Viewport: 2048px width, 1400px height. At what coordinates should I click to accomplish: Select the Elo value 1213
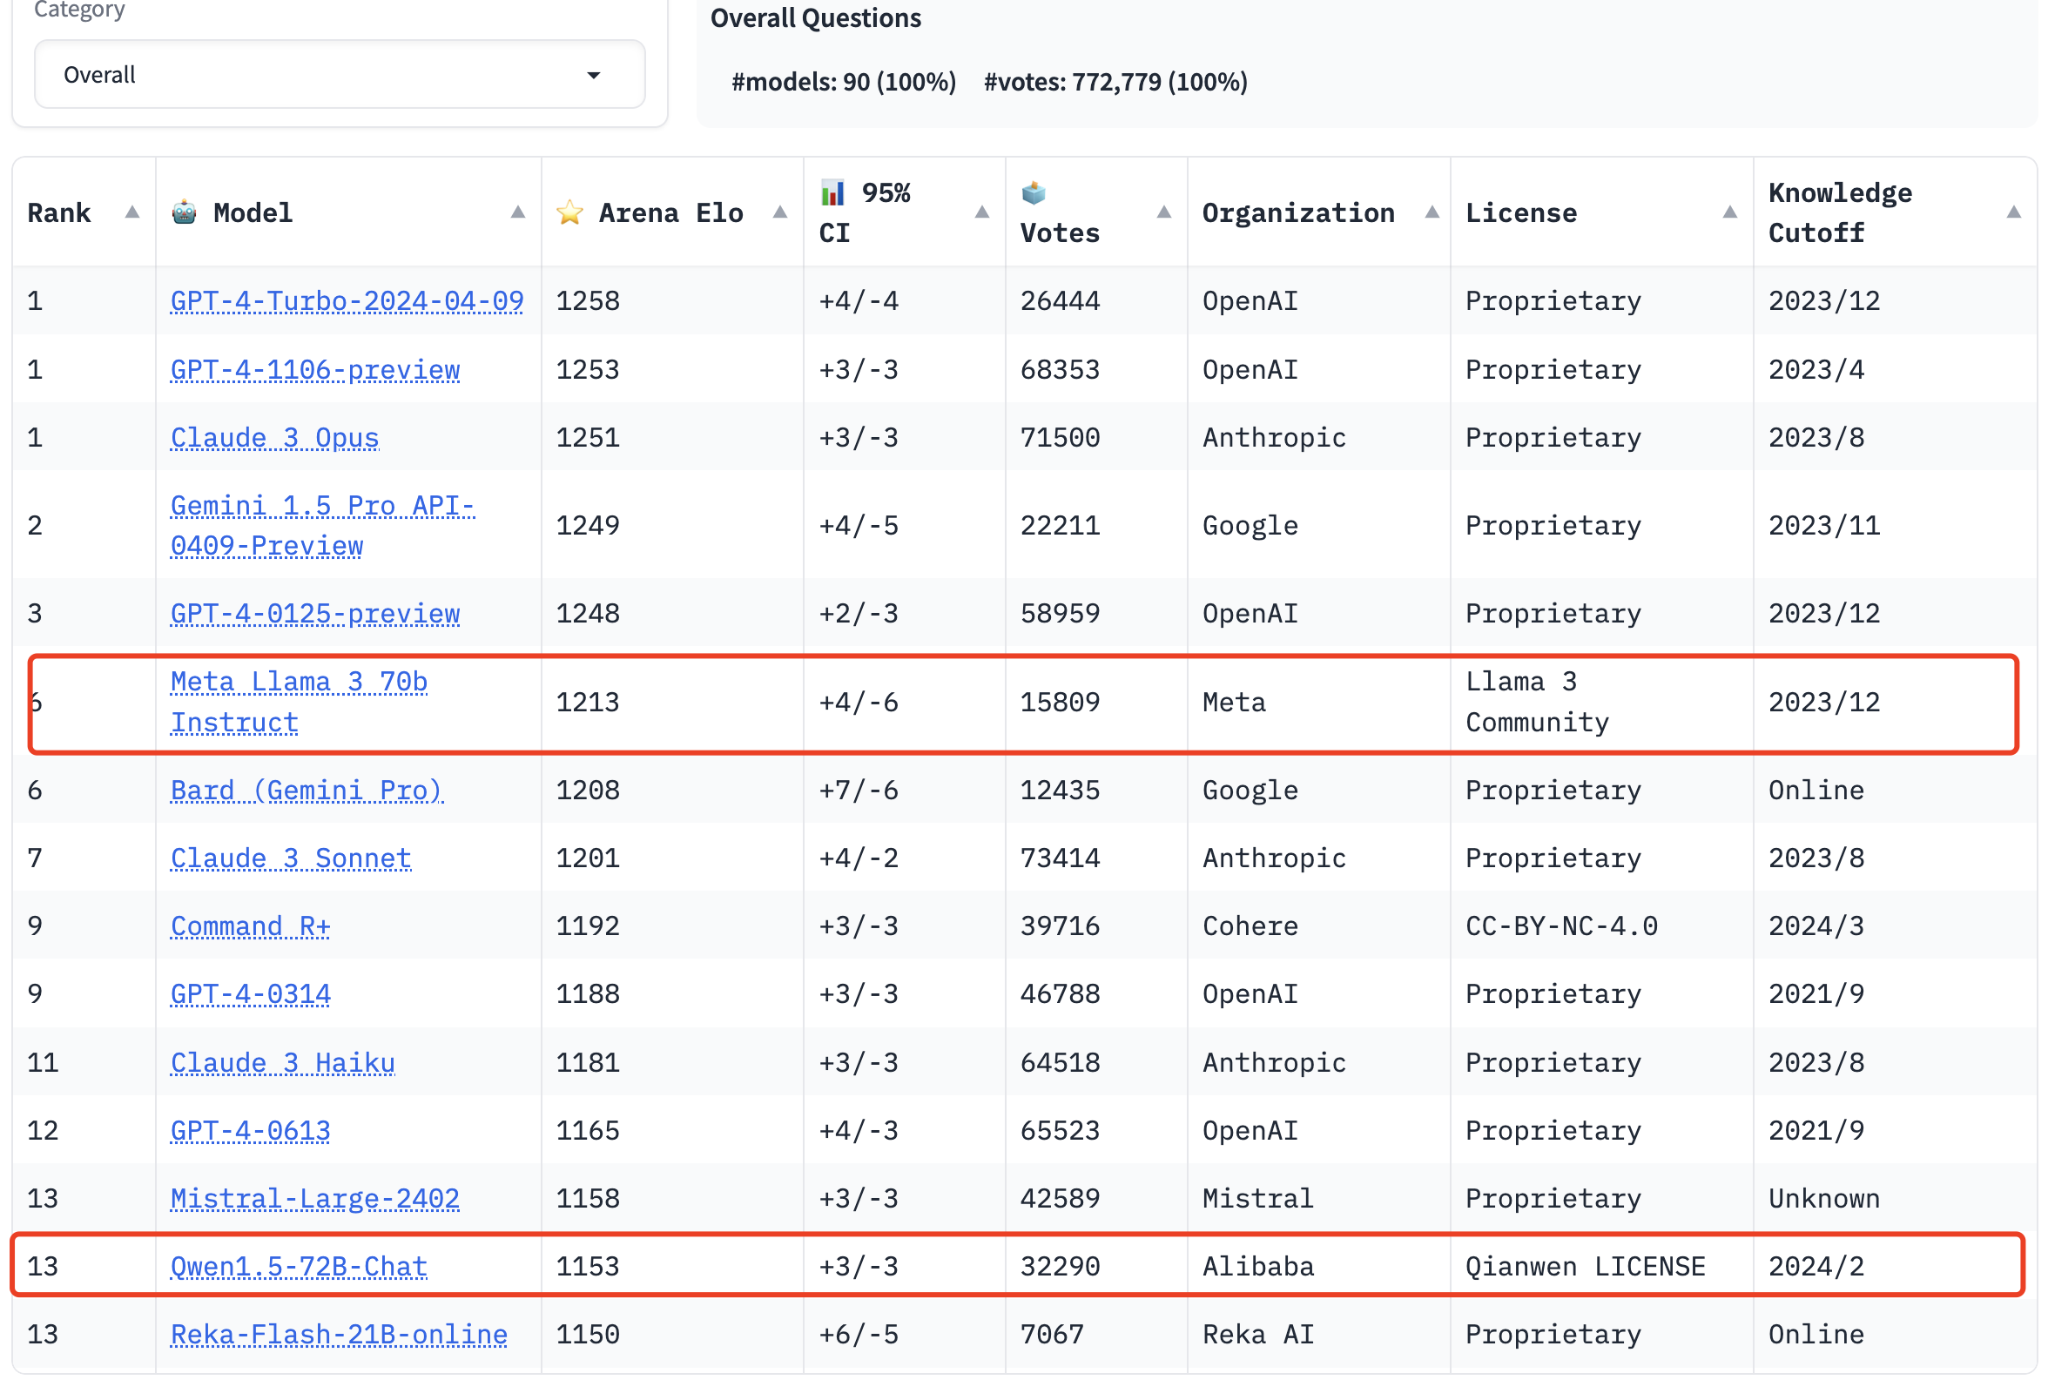588,703
